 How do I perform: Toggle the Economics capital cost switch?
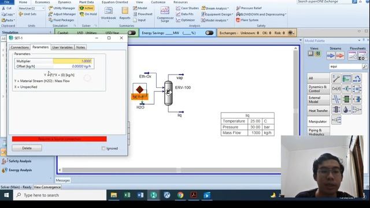pyautogui.click(x=132, y=33)
